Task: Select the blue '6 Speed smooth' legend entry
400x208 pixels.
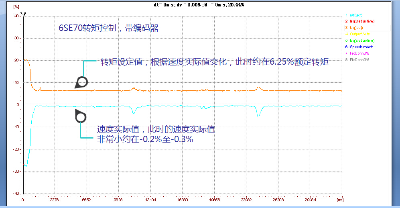Action: tap(359, 47)
